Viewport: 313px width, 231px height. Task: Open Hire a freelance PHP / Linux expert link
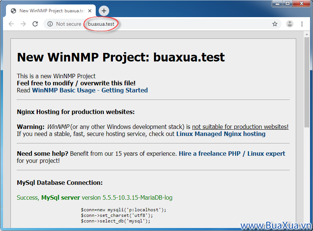click(x=232, y=154)
